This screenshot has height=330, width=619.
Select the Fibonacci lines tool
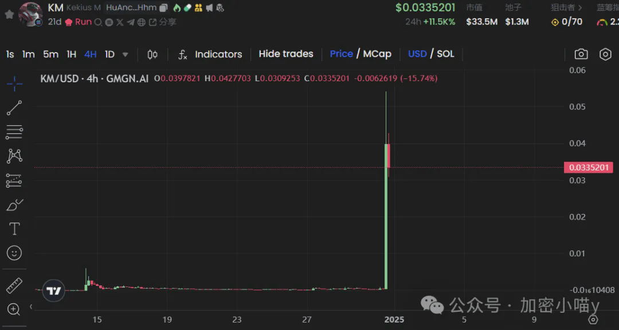[14, 132]
